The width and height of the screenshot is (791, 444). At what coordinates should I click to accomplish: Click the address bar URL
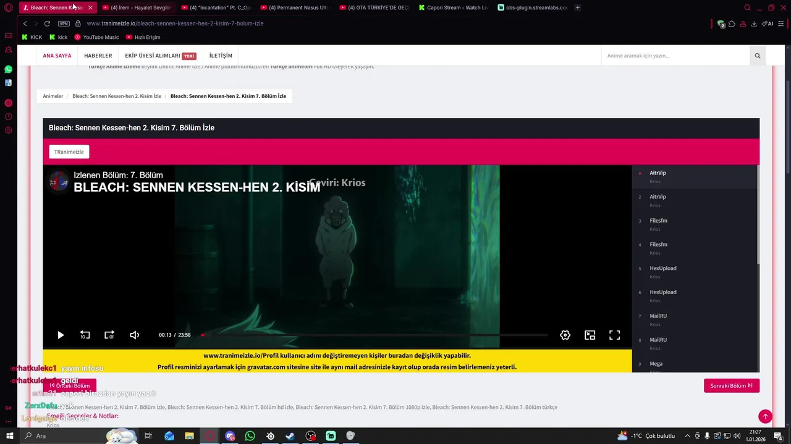(175, 23)
